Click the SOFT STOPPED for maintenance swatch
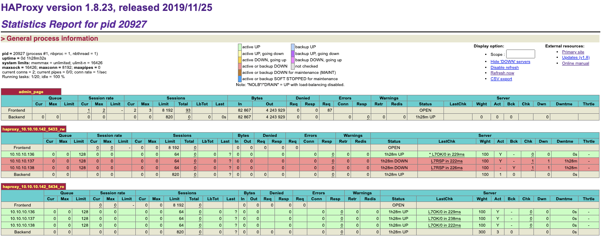The height and width of the screenshot is (238, 602). click(240, 78)
